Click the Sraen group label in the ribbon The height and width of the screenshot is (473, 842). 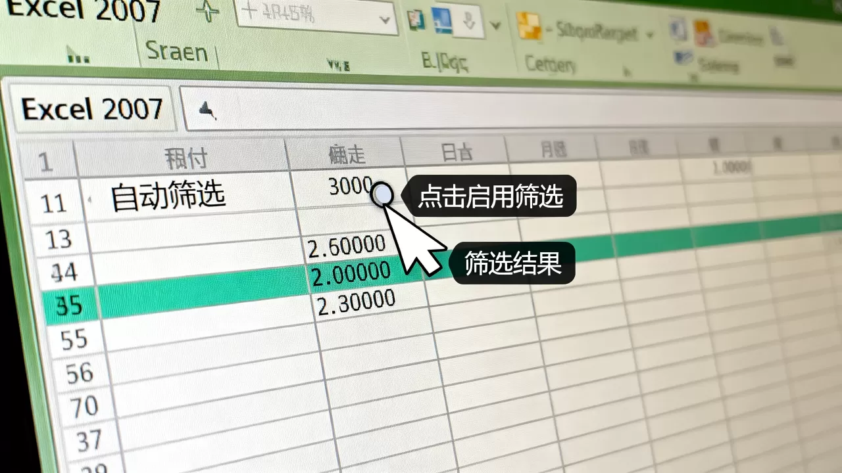tap(176, 51)
